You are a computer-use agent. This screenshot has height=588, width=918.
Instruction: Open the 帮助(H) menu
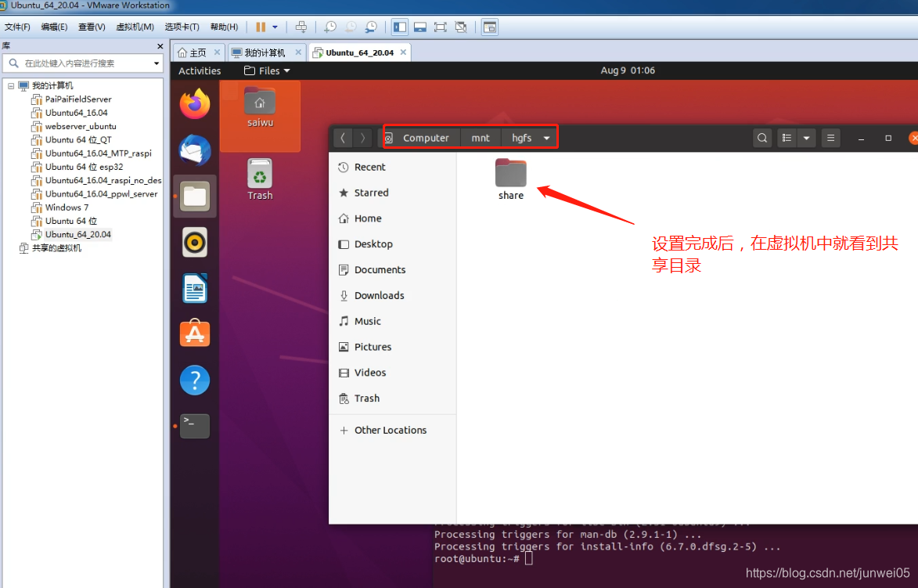(225, 27)
